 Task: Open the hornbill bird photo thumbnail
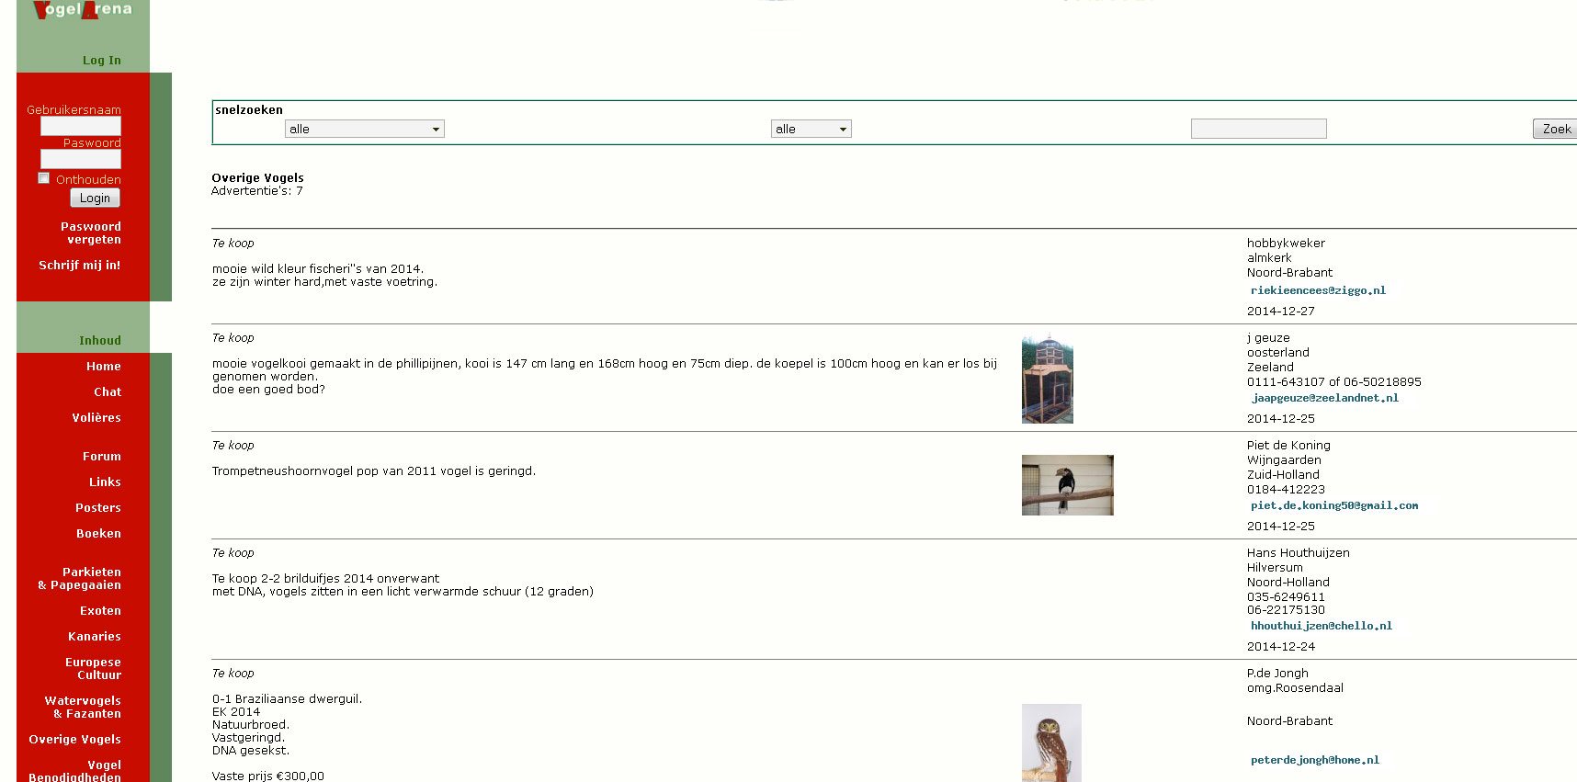tap(1067, 485)
